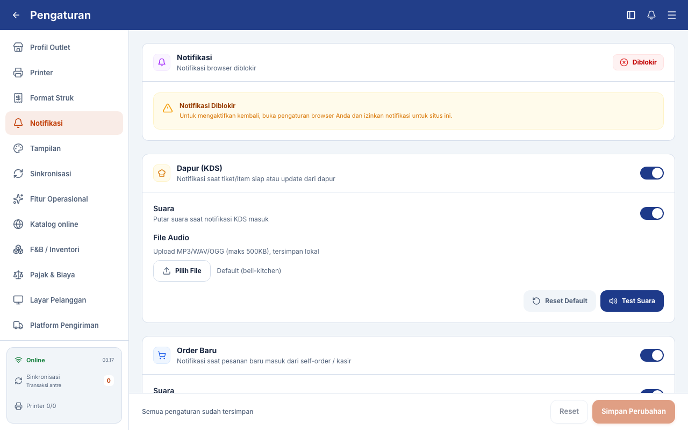Click the Platform Pengiriman truck icon

[18, 325]
